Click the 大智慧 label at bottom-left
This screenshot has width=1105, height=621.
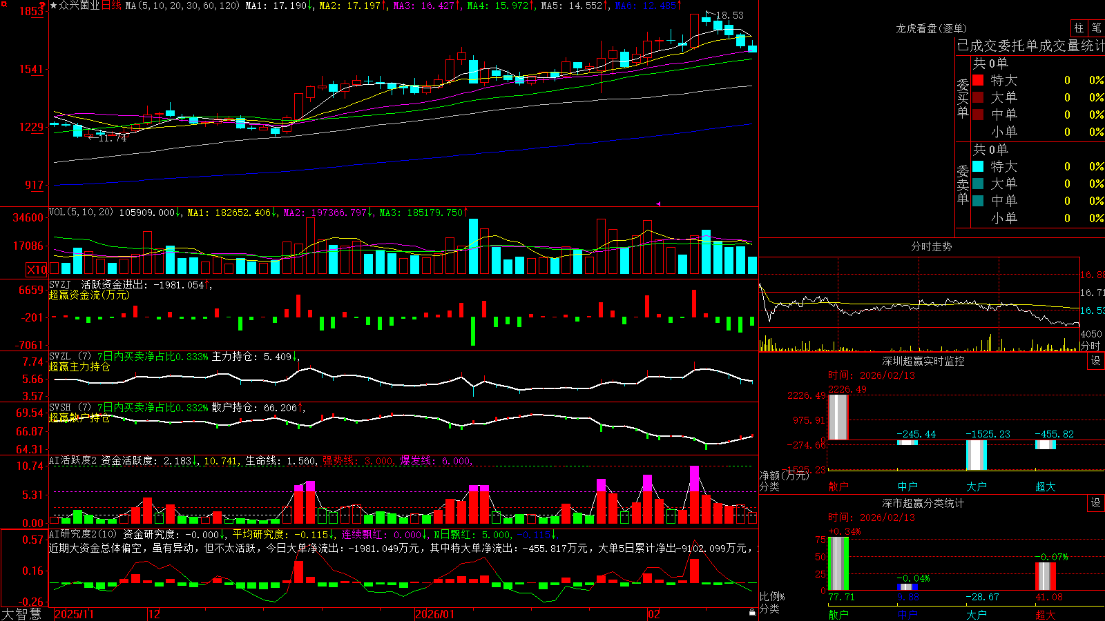pyautogui.click(x=21, y=613)
